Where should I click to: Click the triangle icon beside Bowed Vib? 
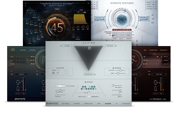95,74
